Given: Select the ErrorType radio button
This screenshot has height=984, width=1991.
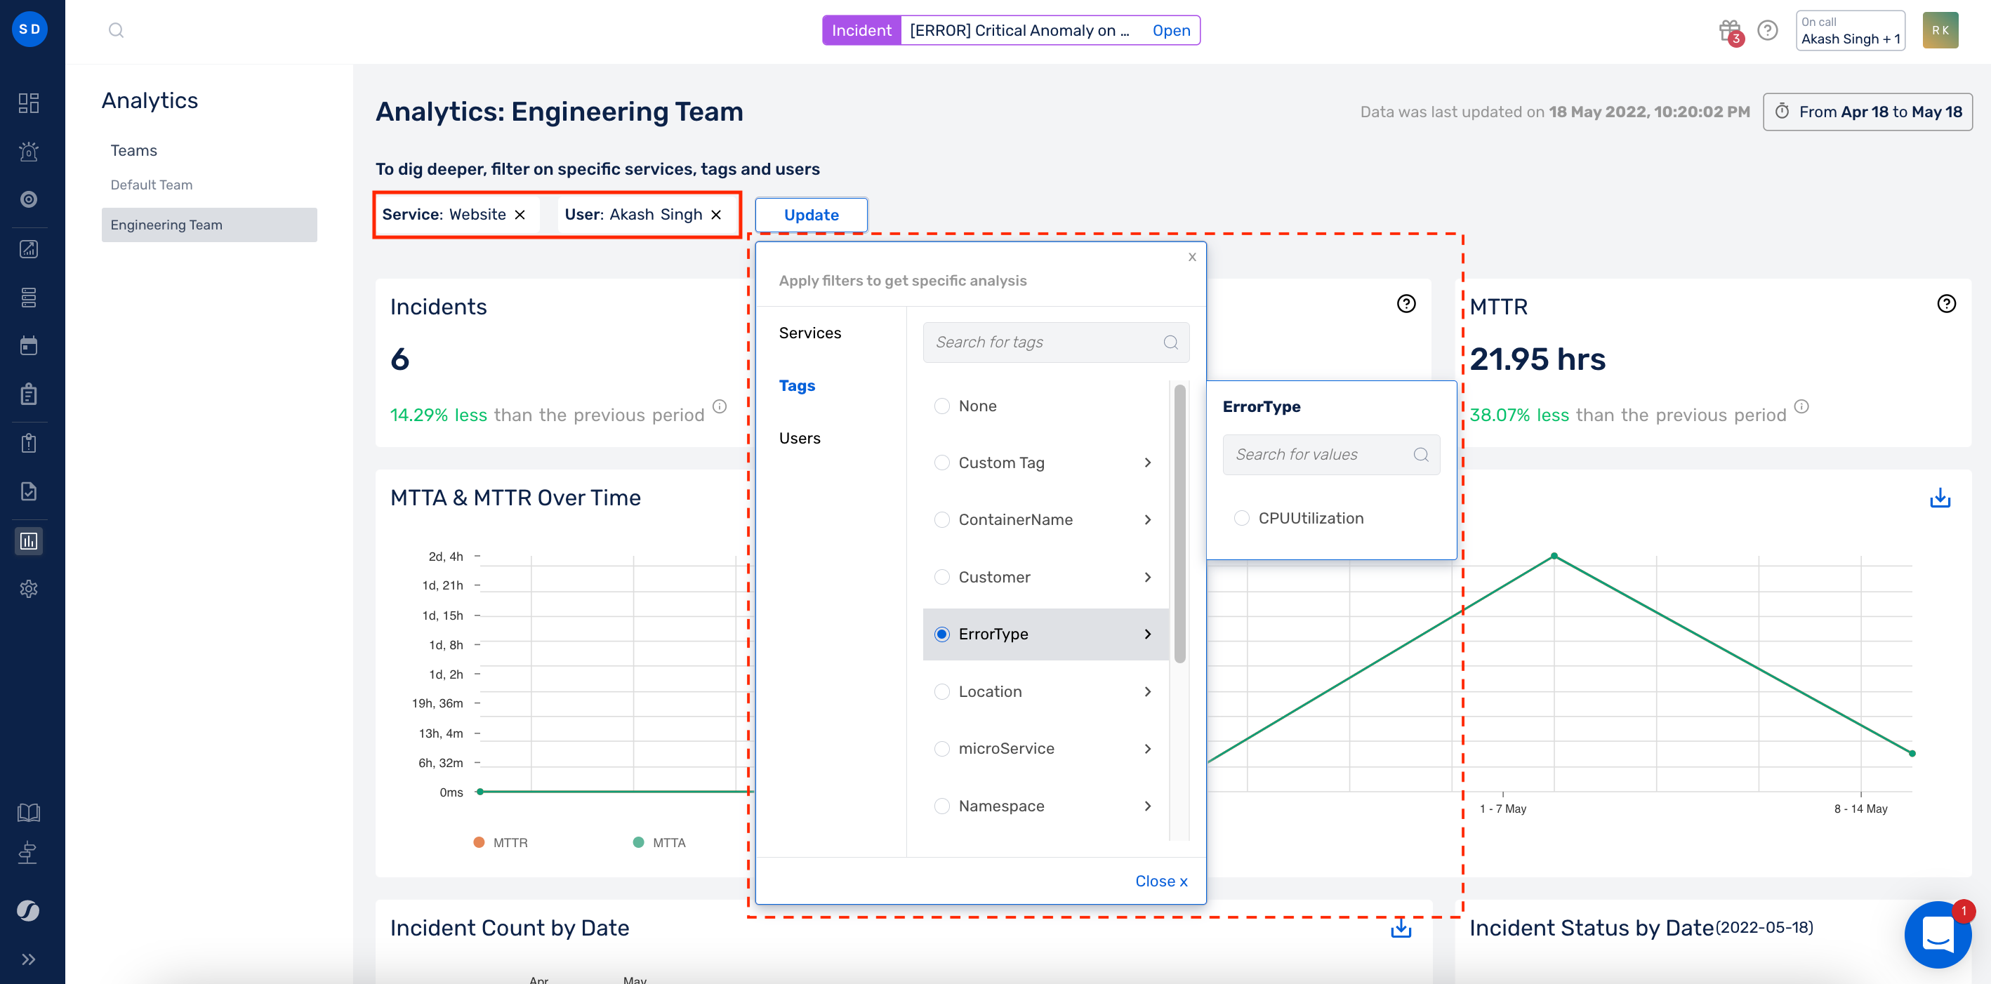Looking at the screenshot, I should (941, 634).
